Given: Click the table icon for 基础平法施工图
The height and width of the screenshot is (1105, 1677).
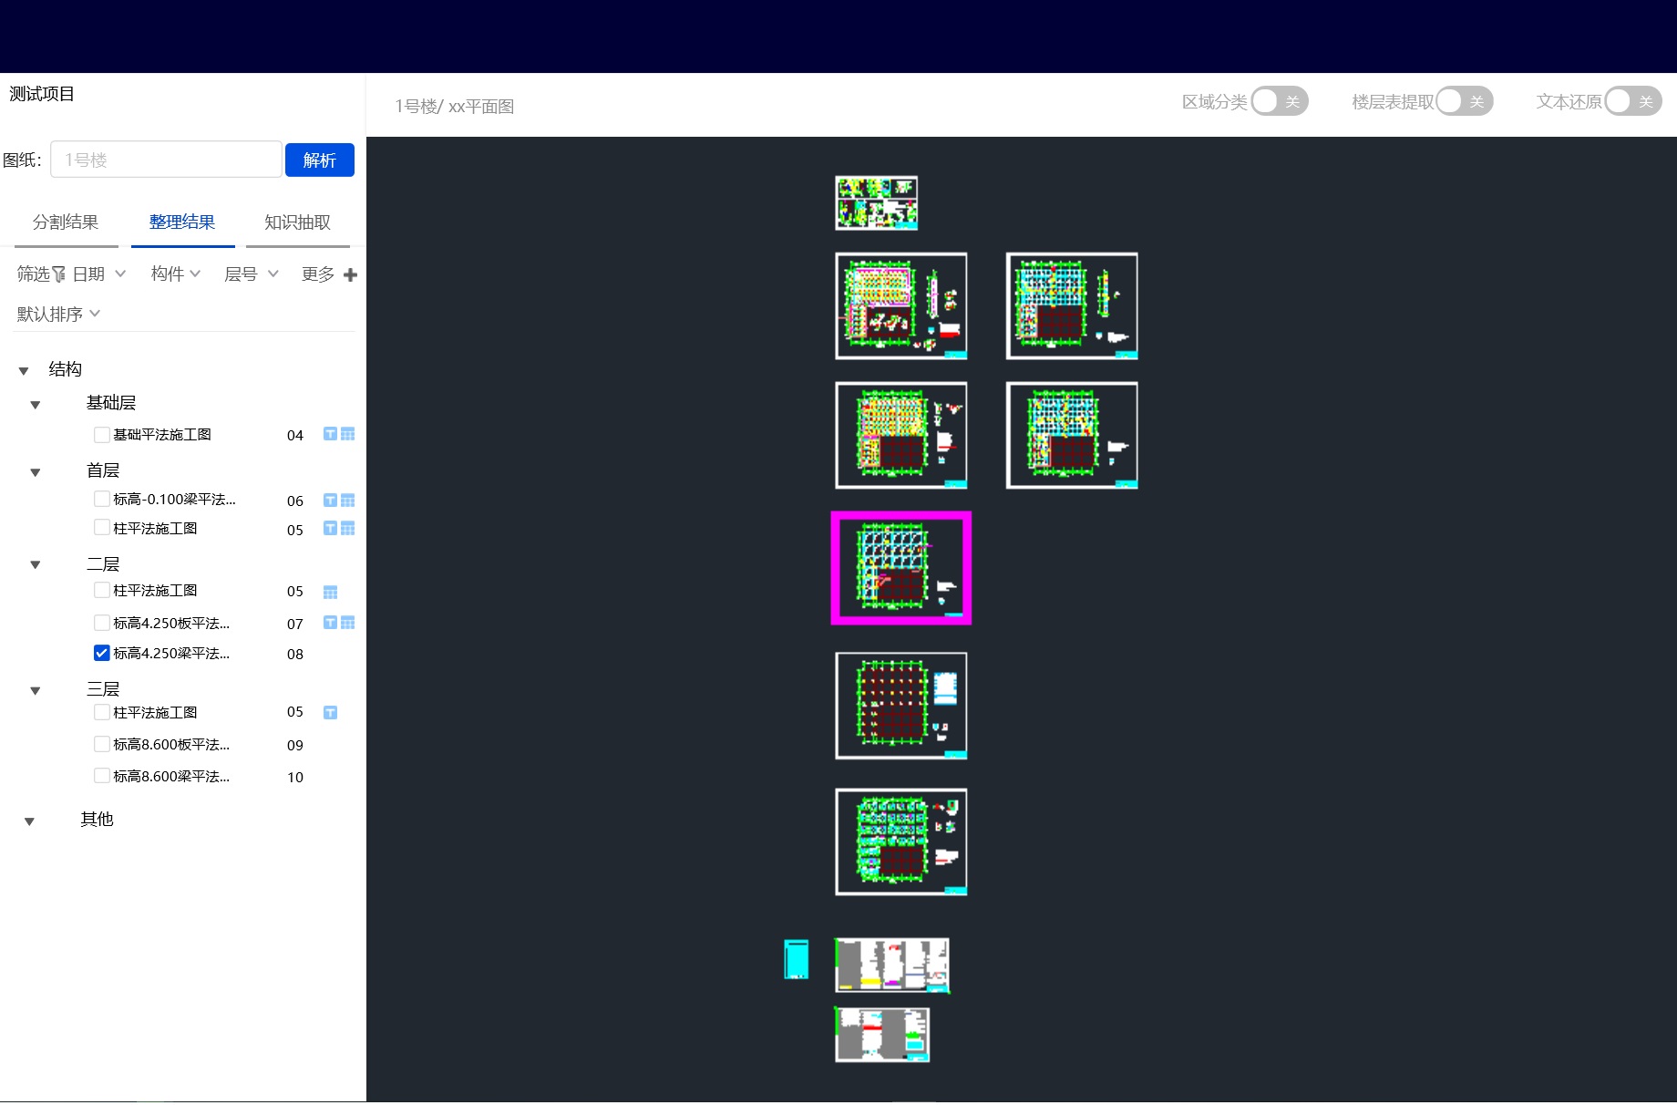Looking at the screenshot, I should click(348, 434).
